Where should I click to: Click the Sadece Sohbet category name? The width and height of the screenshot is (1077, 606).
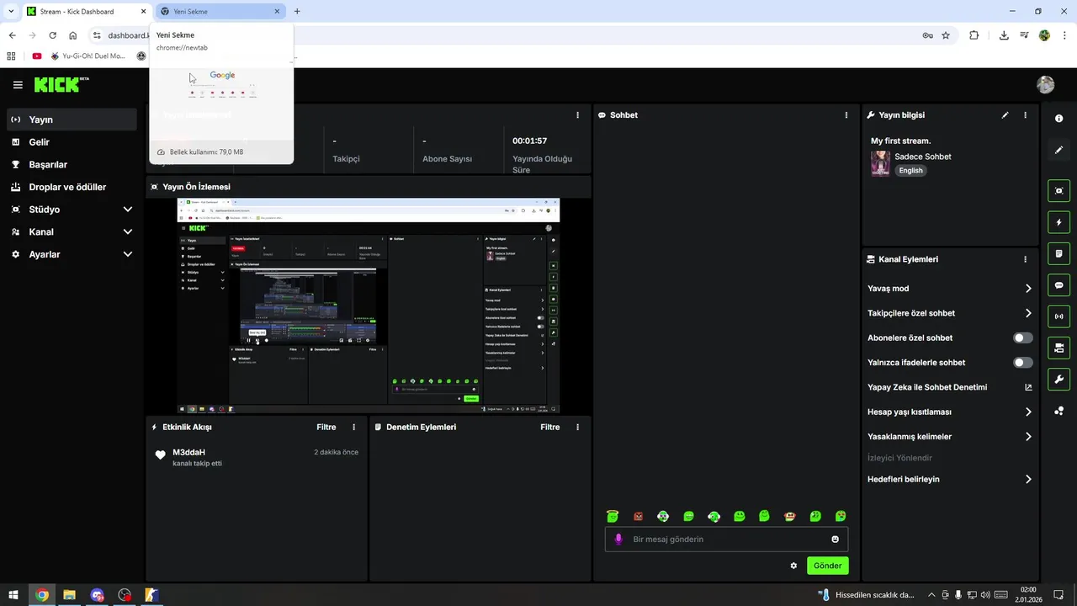click(x=923, y=157)
